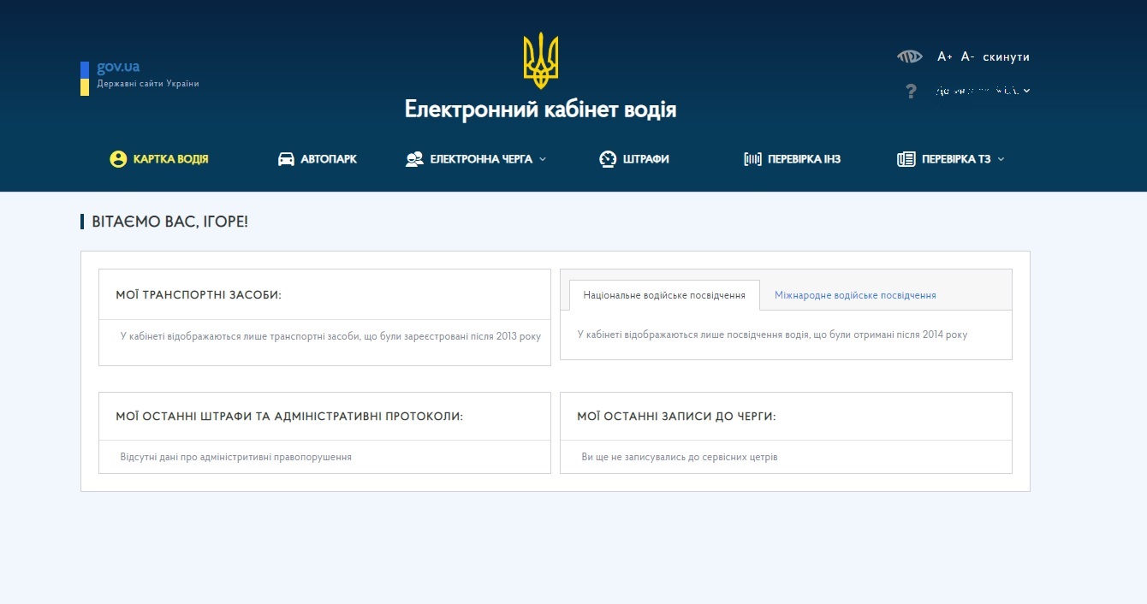
Task: Click the driver card person icon
Action: pos(118,159)
